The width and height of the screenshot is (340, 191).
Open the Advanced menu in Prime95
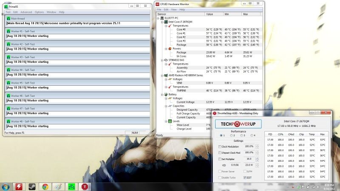point(26,12)
